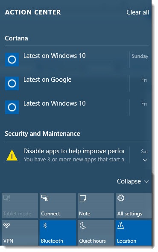Open the Connect quick action tile
The height and width of the screenshot is (252, 158).
(x=58, y=206)
